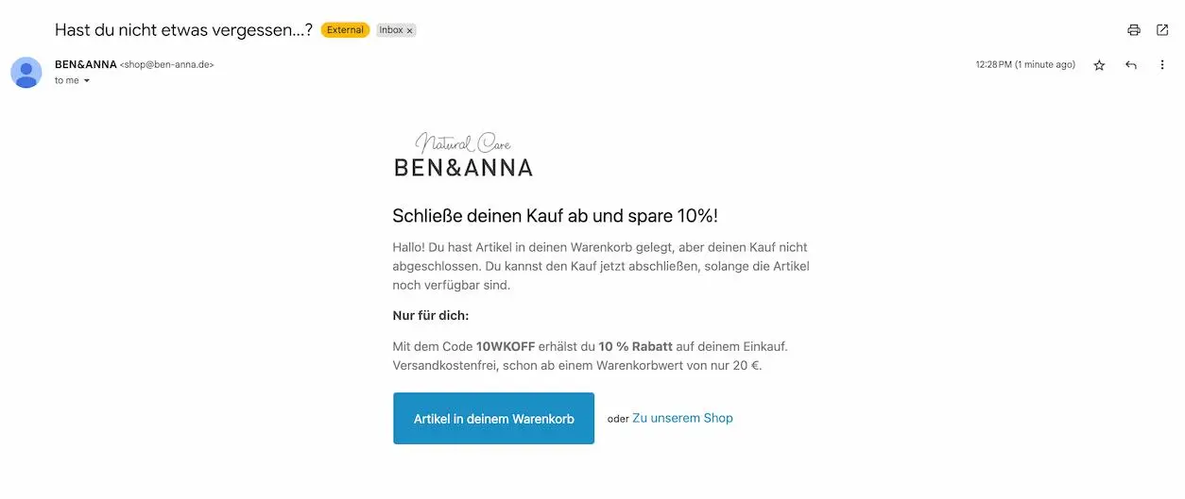
Task: Remove the Inbox label with the x
Action: point(409,30)
